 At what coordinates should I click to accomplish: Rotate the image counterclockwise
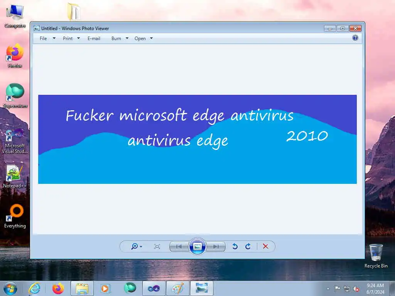[x=235, y=246]
